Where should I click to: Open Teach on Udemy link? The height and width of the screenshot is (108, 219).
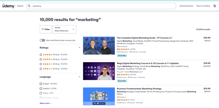[x=203, y=6]
